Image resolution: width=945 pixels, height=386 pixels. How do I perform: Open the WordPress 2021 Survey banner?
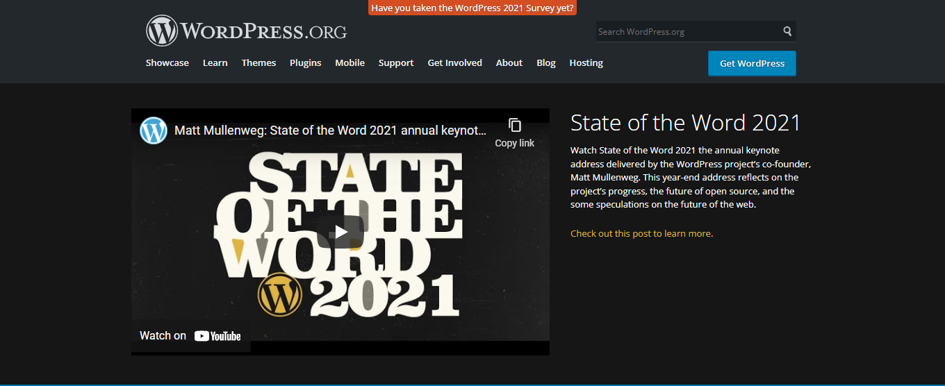472,8
